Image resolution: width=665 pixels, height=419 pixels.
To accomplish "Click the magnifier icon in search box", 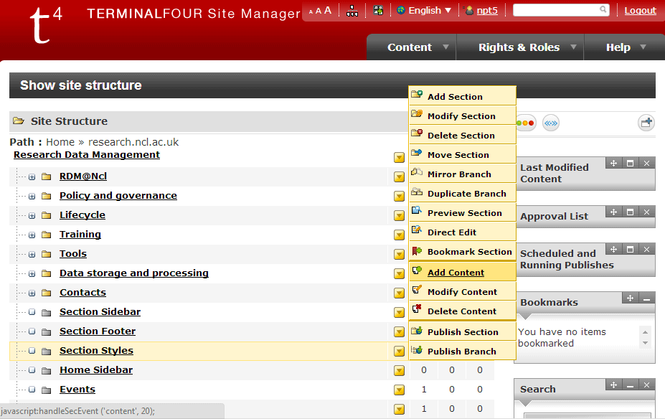I will (x=603, y=10).
